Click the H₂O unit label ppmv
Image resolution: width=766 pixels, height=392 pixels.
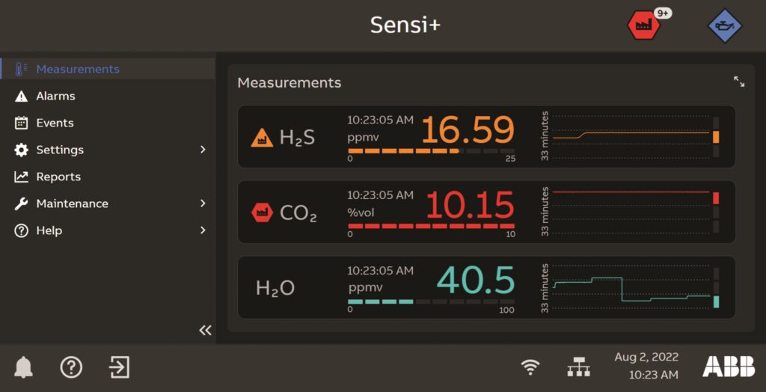pos(365,287)
